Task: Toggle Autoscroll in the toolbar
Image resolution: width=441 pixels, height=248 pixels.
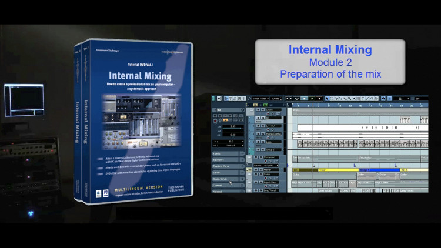Action: tap(383, 98)
